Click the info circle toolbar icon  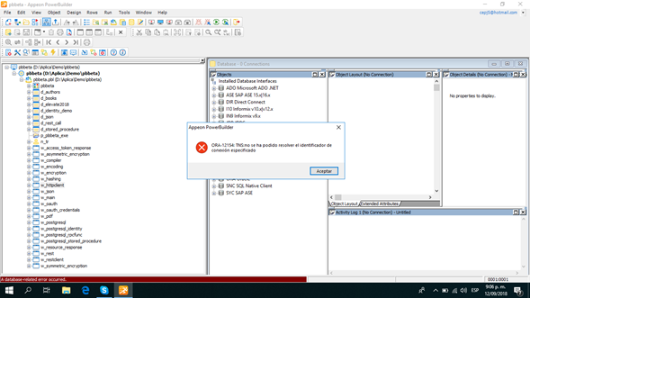click(123, 52)
